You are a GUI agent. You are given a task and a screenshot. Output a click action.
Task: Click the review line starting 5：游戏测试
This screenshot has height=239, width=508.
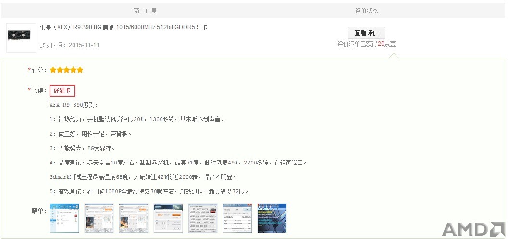[x=149, y=192]
